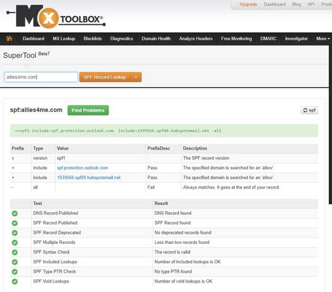
Task: Click the Type column header
Action: pyautogui.click(x=38, y=148)
